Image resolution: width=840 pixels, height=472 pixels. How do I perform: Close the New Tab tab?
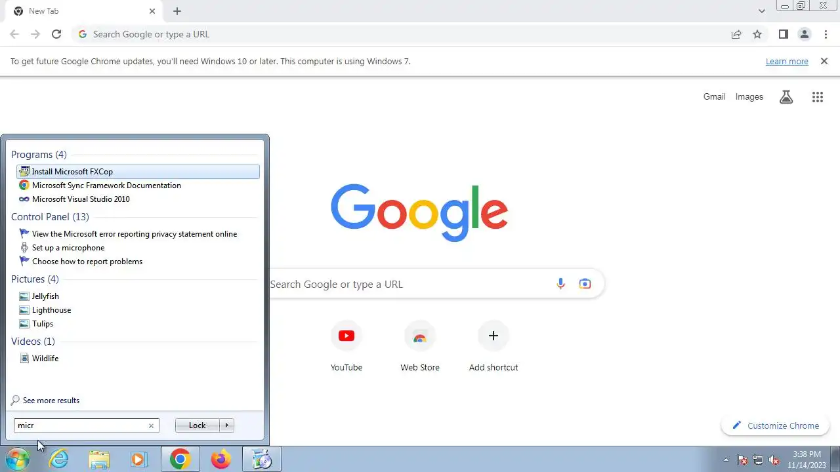(152, 11)
